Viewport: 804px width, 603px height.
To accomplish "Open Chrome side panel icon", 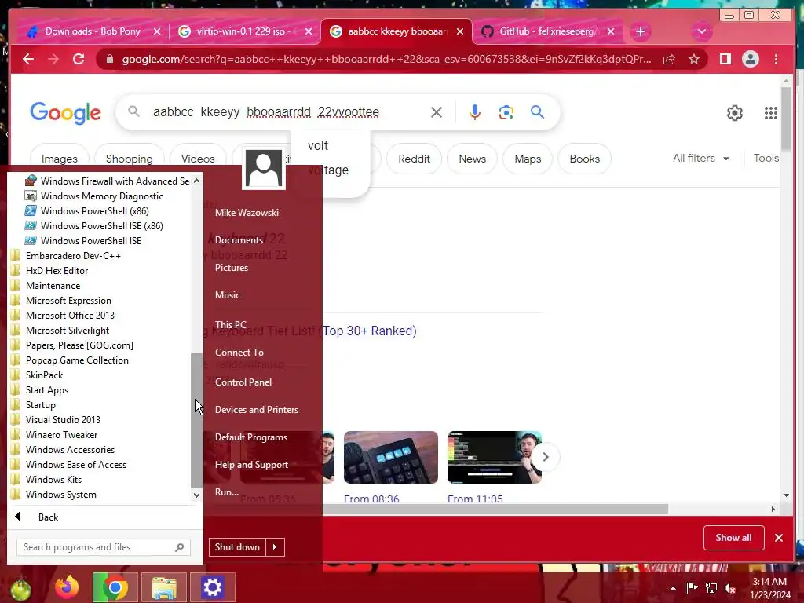I will 725,59.
